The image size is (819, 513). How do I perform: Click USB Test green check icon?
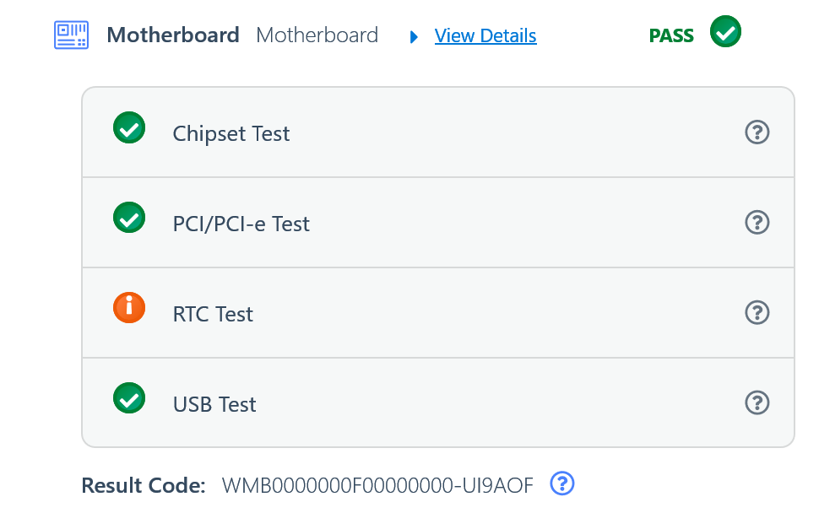tap(129, 398)
